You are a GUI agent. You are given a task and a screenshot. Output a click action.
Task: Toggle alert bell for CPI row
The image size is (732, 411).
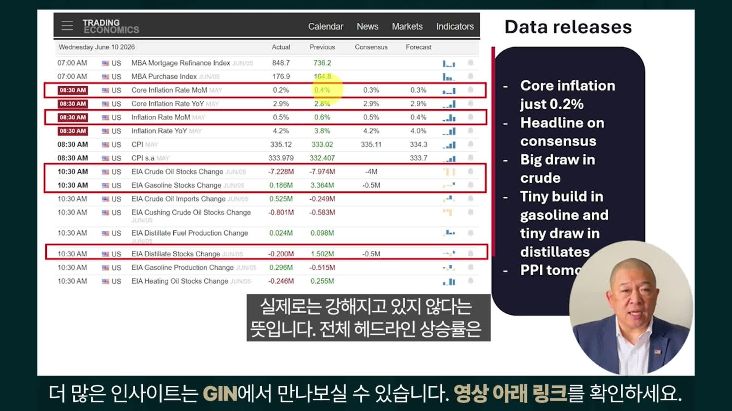click(x=470, y=144)
